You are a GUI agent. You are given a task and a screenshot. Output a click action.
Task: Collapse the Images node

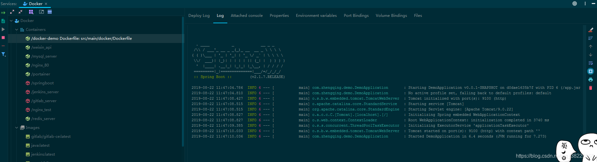(17, 128)
